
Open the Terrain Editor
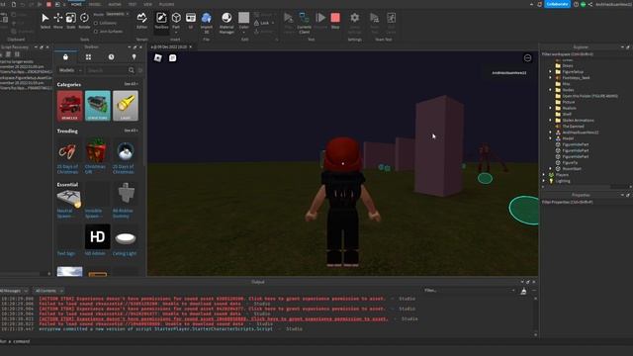coord(141,21)
